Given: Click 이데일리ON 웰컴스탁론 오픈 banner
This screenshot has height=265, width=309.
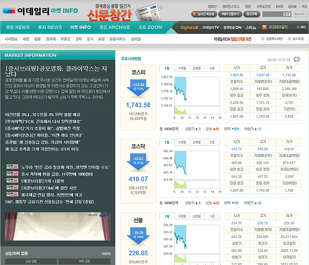Looking at the screenshot, I should pos(233,39).
